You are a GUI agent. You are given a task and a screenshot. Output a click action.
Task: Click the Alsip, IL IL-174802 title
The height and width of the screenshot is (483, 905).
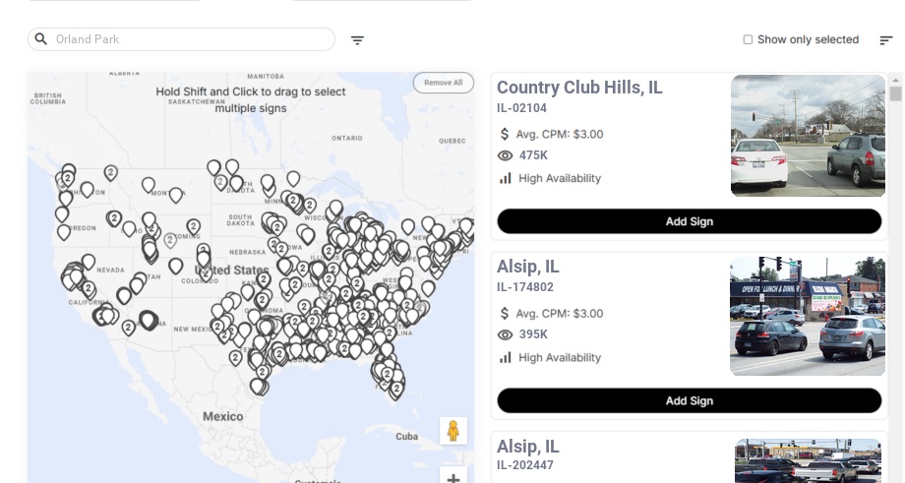click(527, 267)
